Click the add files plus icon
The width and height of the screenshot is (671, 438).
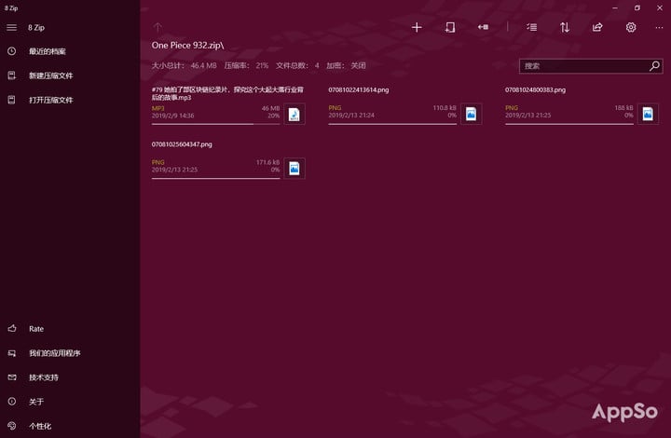(417, 27)
